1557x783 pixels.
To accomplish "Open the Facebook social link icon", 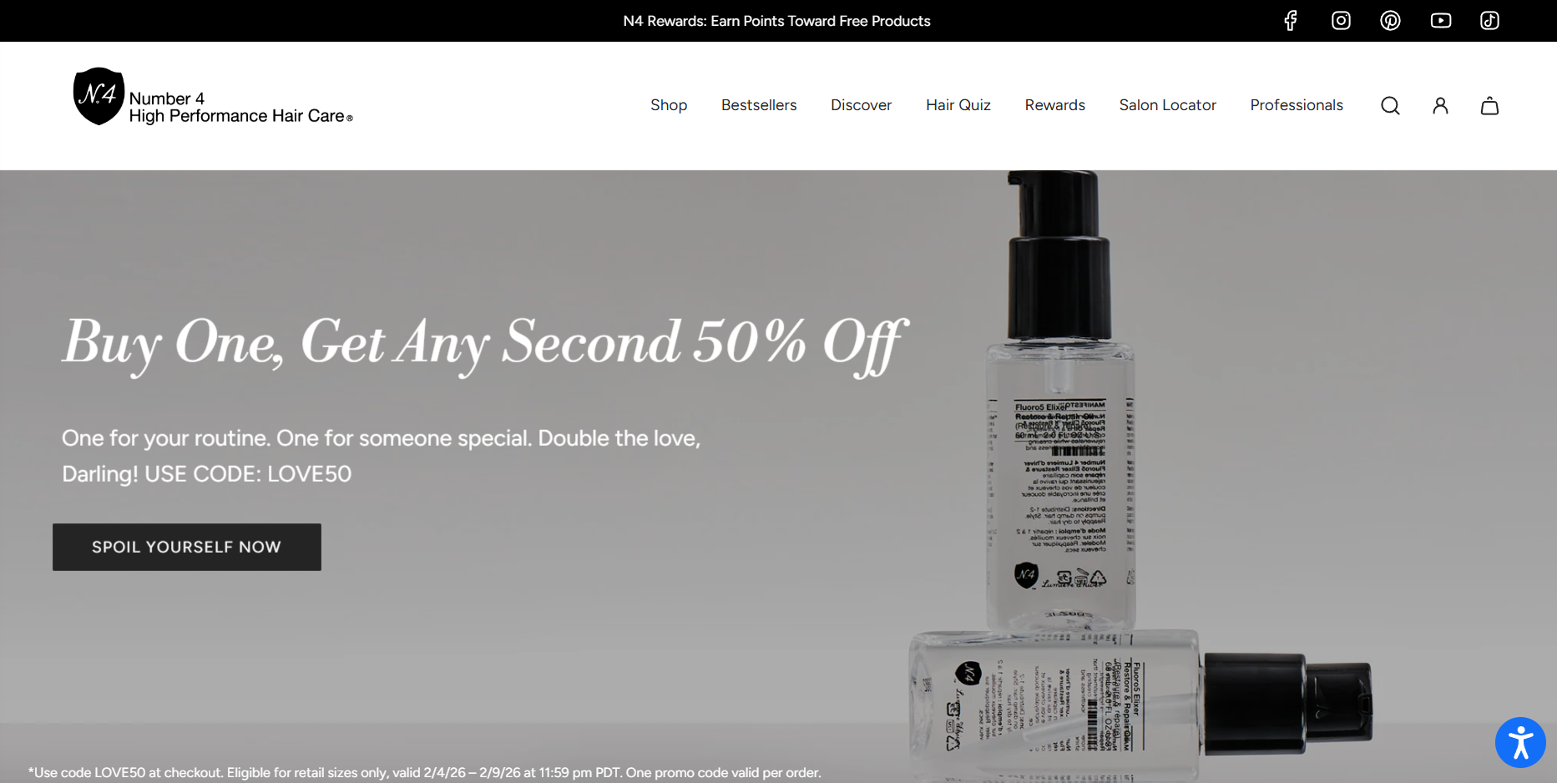I will 1291,21.
